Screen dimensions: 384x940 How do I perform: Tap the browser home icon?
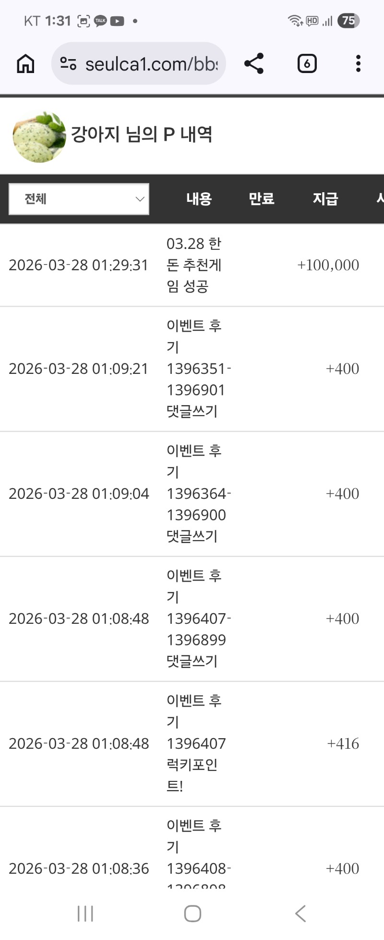point(25,63)
